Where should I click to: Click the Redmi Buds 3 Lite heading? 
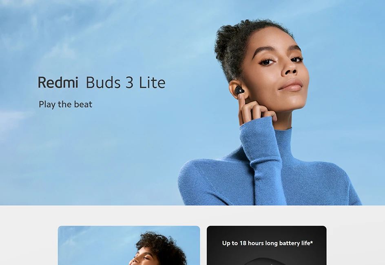point(102,82)
